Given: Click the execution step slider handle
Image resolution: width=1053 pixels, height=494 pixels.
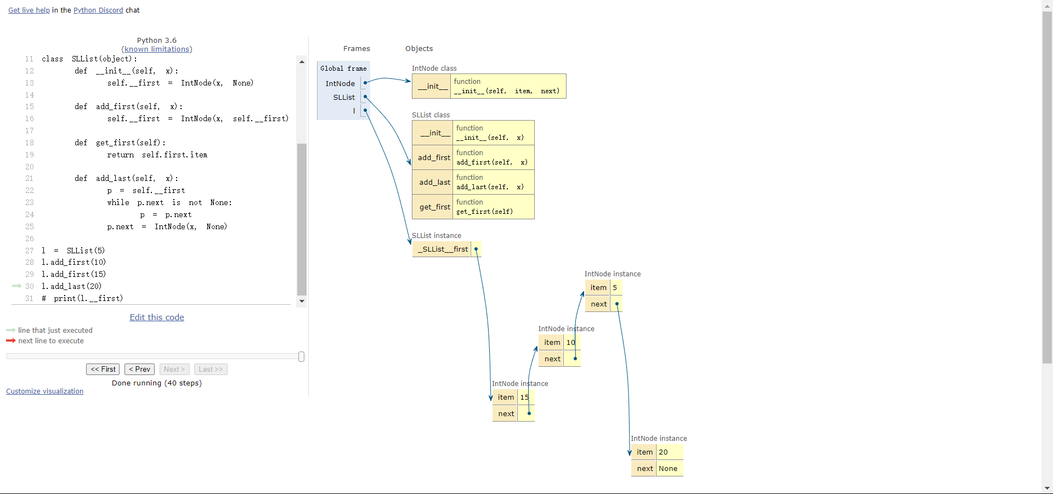Looking at the screenshot, I should pyautogui.click(x=301, y=357).
